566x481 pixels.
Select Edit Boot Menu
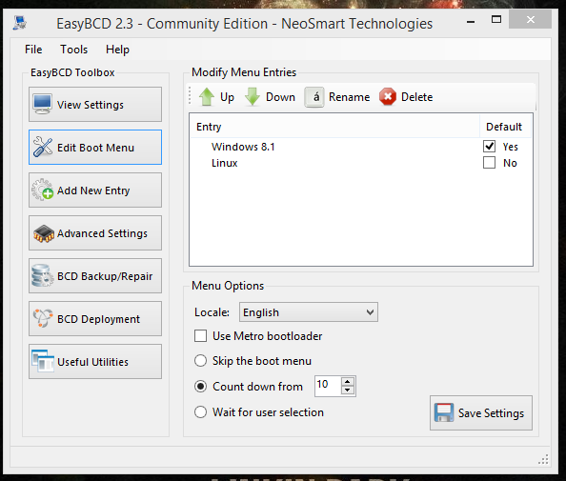pyautogui.click(x=95, y=148)
